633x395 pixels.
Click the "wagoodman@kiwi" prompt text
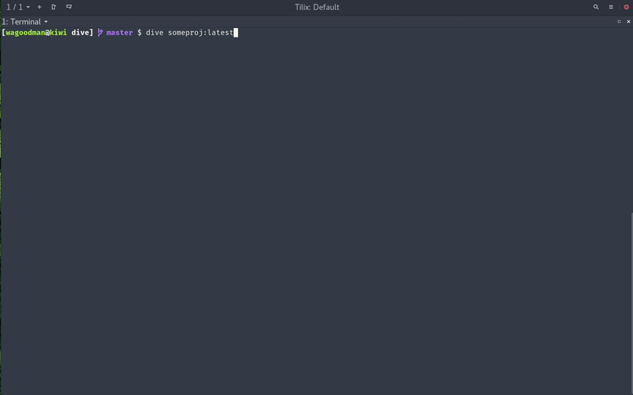point(37,32)
